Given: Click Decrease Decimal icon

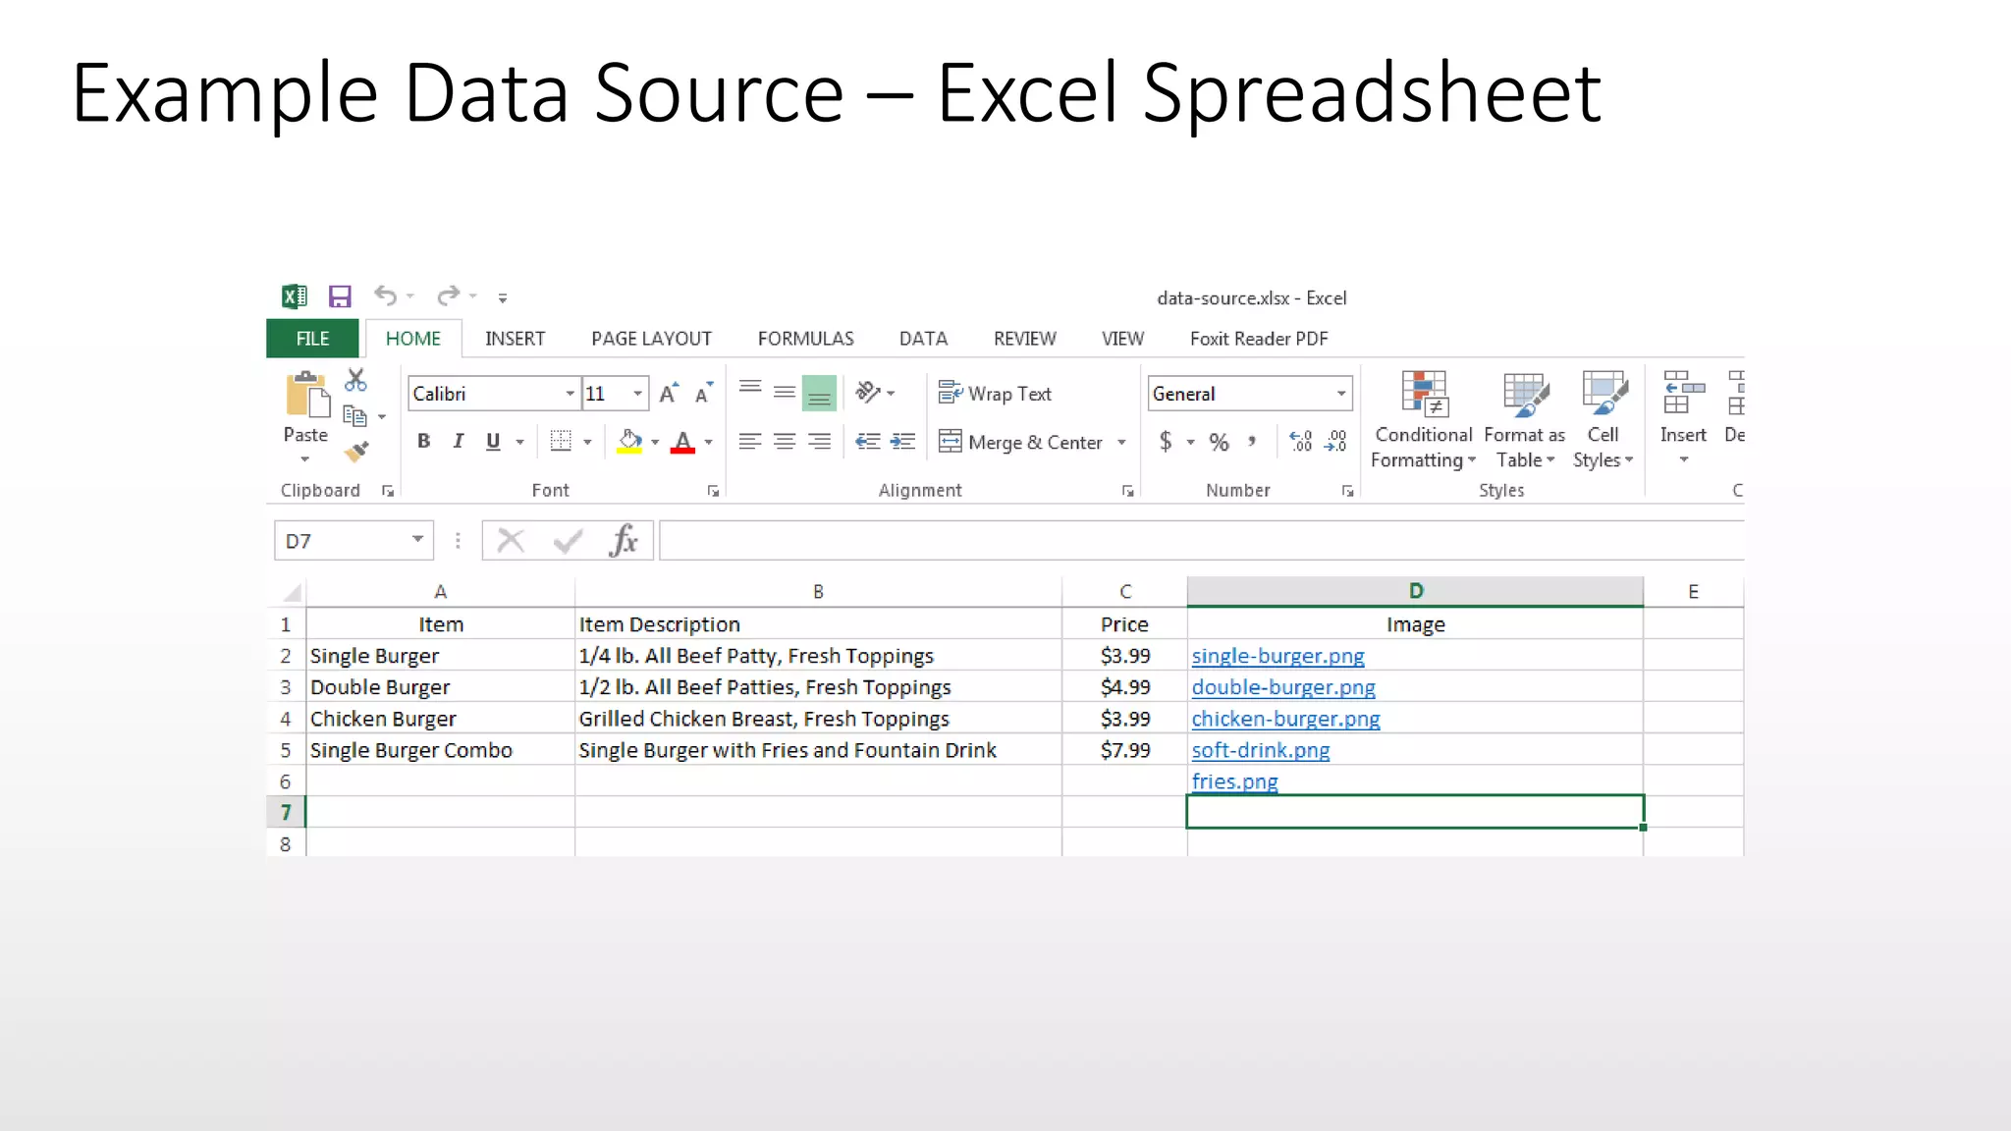Looking at the screenshot, I should pyautogui.click(x=1335, y=442).
